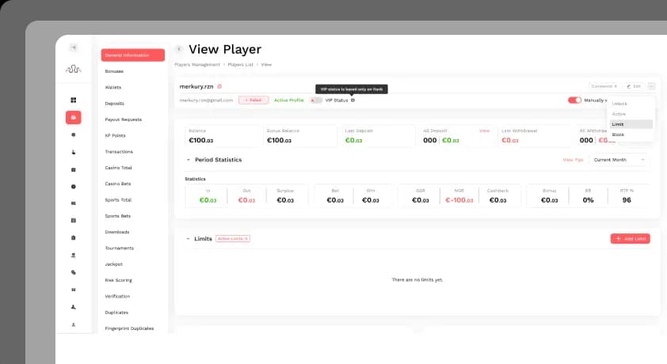667x364 pixels.
Task: Click the Add Limit button
Action: (x=630, y=239)
